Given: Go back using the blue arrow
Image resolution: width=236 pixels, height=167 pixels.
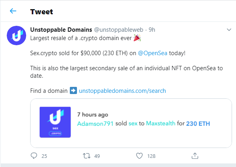Looking at the screenshot, I should [13, 11].
